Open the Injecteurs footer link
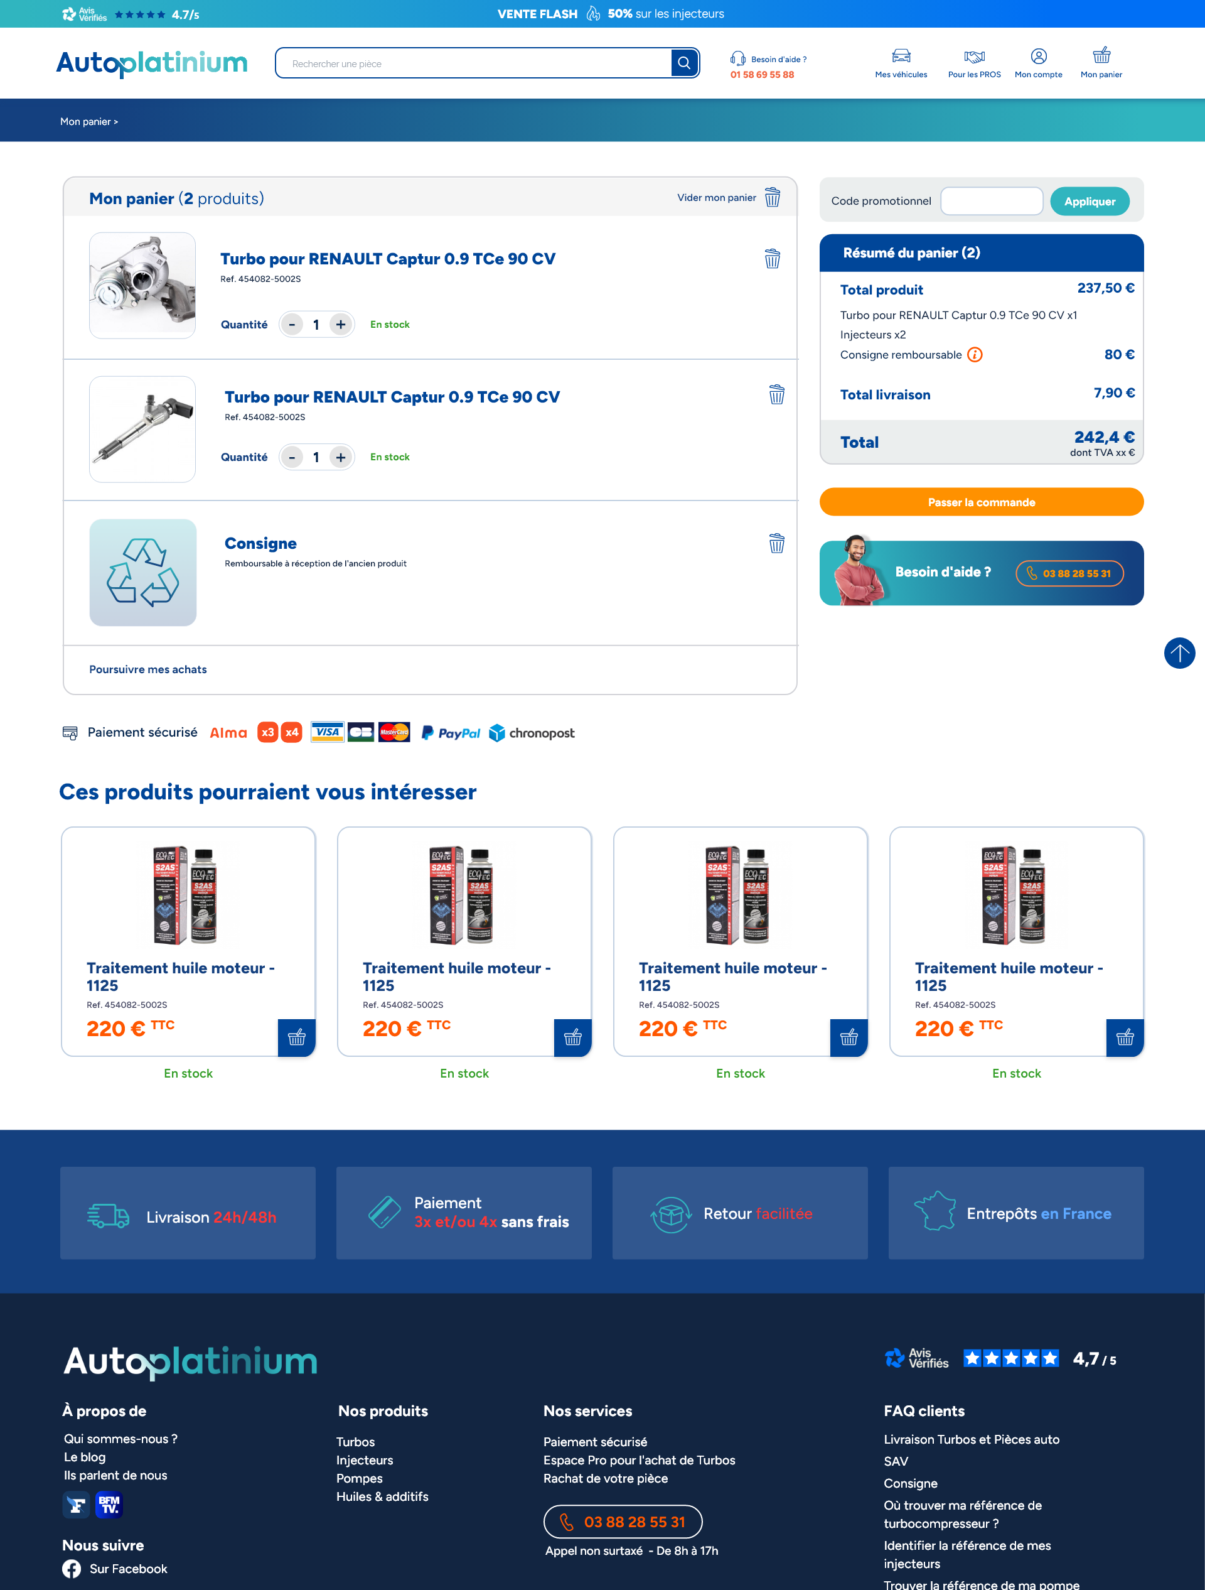 (364, 1460)
